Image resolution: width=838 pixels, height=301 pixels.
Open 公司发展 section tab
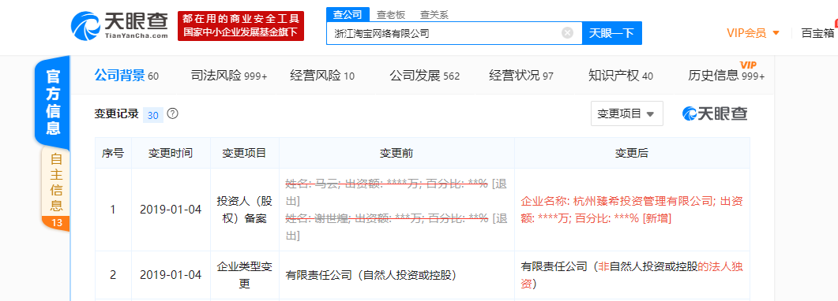click(x=425, y=76)
